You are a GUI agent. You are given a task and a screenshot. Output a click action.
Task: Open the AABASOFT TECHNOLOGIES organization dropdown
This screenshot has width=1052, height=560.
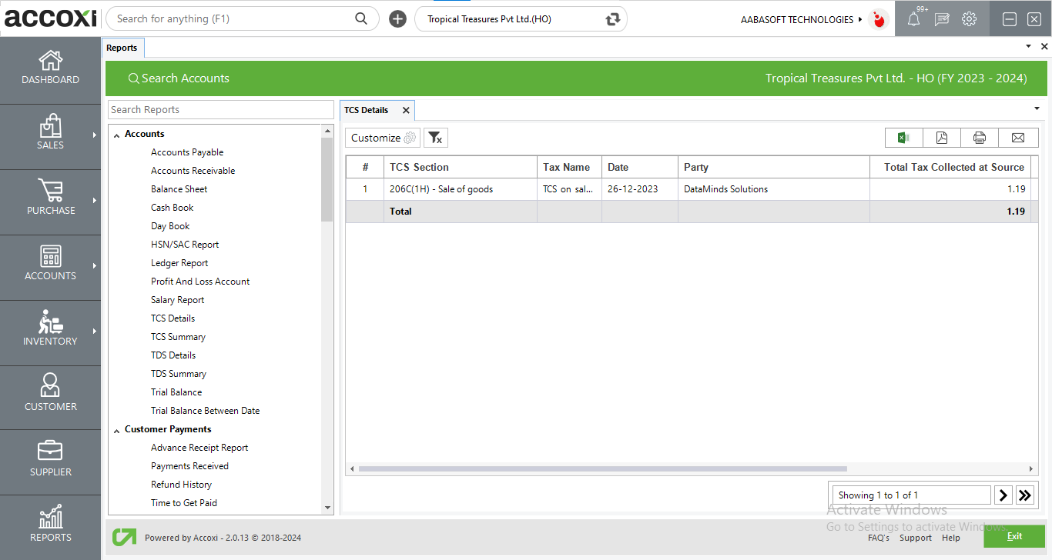(x=801, y=19)
